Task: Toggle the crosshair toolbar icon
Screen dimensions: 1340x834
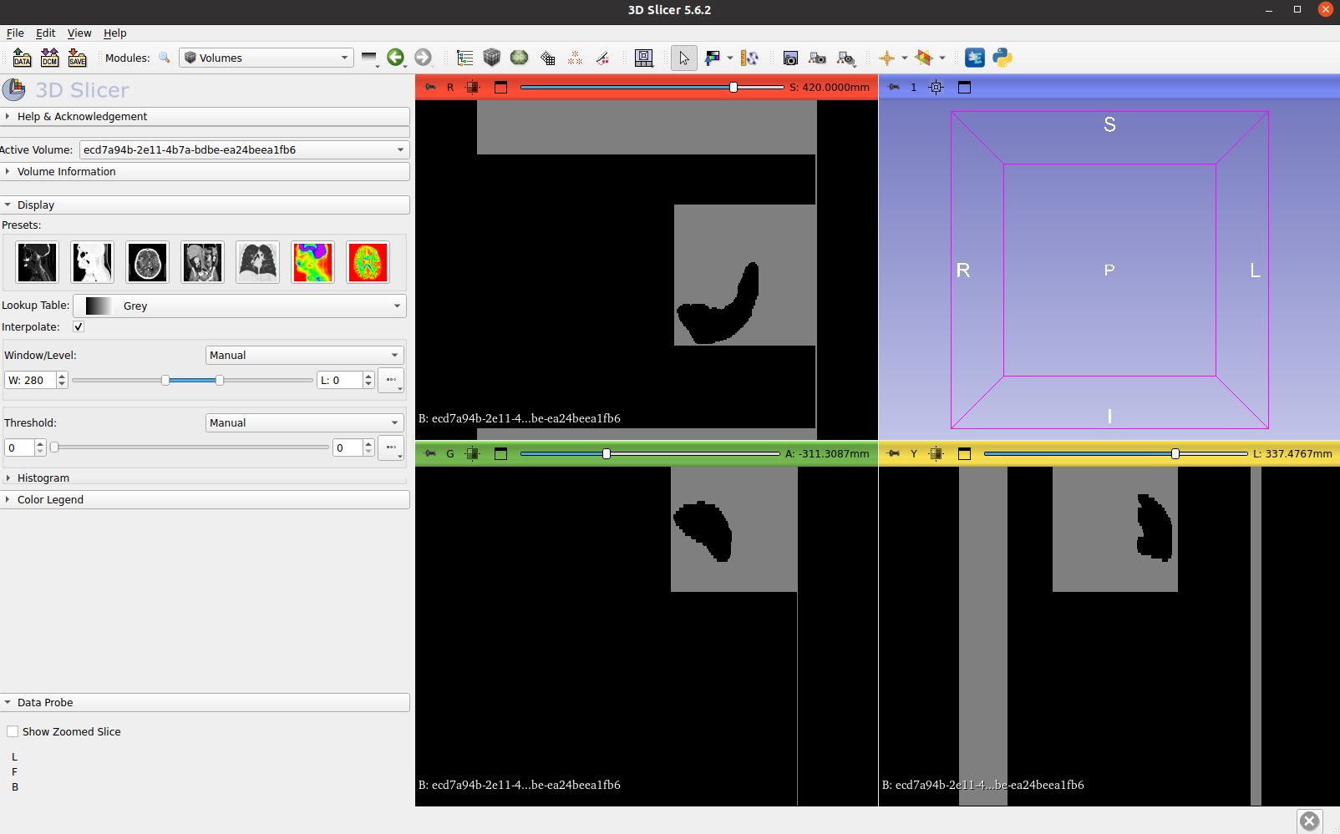Action: tap(887, 58)
